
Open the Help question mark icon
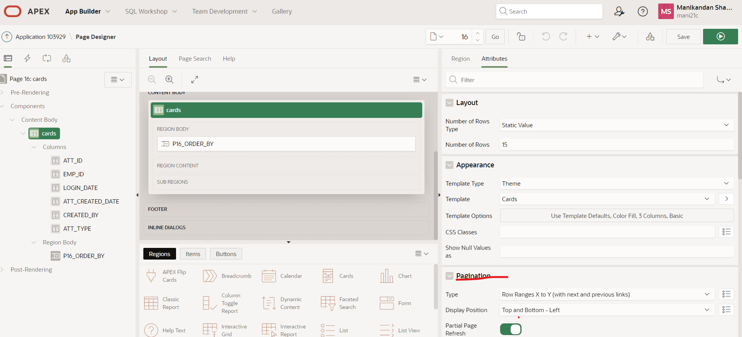click(x=642, y=12)
